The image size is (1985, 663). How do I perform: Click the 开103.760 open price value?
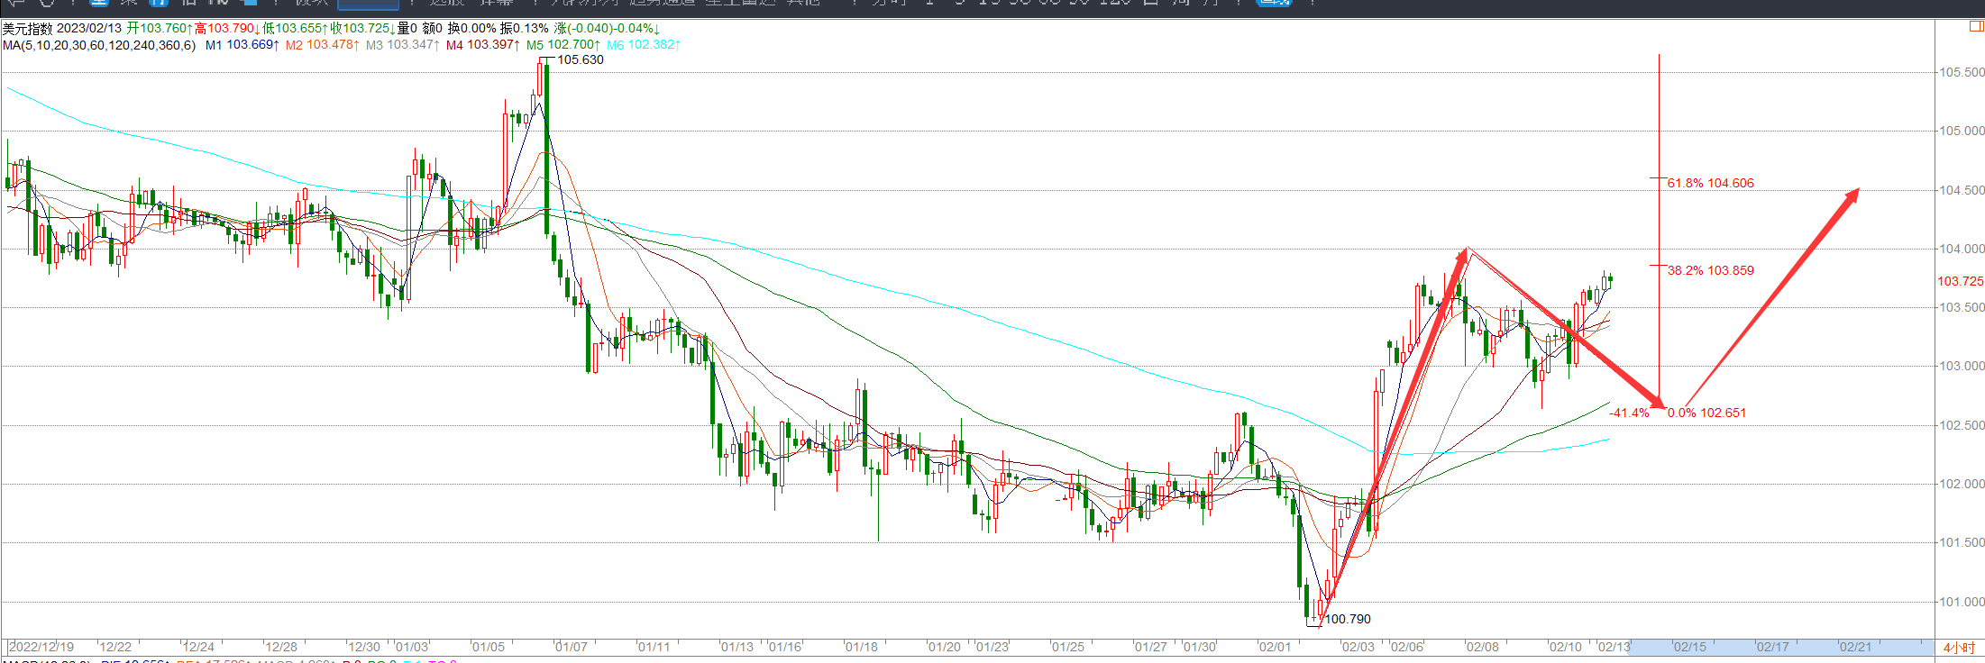[160, 28]
